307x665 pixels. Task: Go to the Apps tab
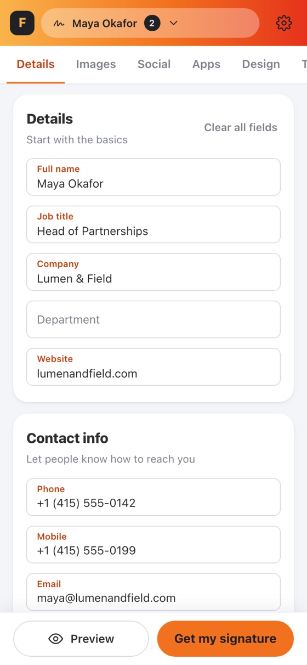tap(206, 64)
